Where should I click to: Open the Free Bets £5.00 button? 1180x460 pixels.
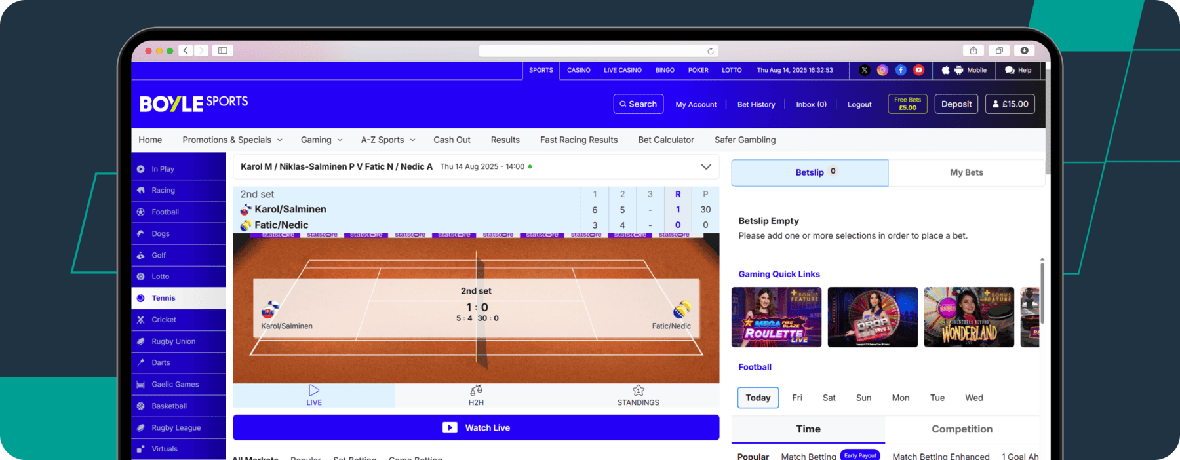pyautogui.click(x=908, y=104)
